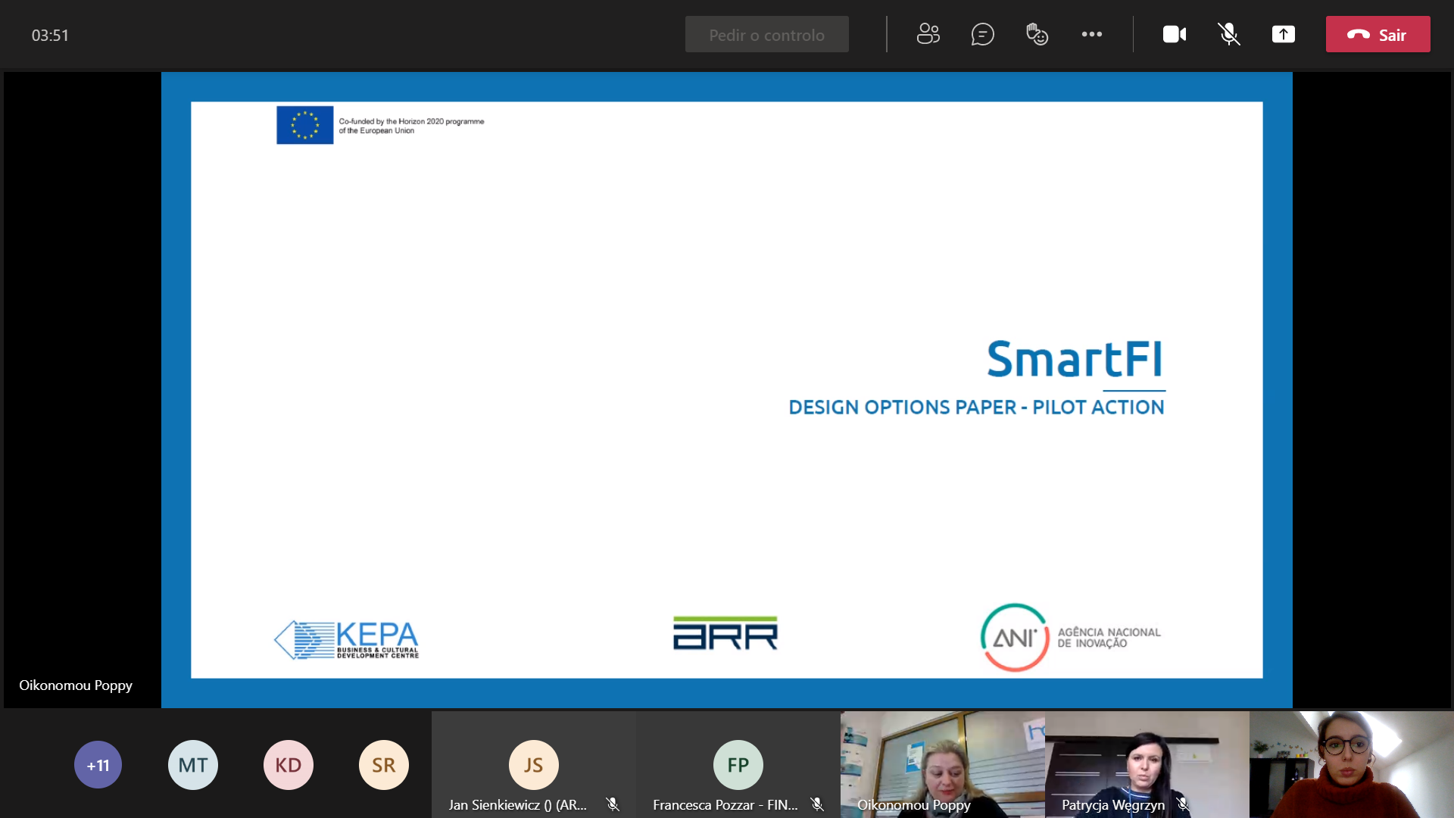1454x818 pixels.
Task: Click the muted mic icon beside Jan Sienkiewicz
Action: (x=613, y=804)
